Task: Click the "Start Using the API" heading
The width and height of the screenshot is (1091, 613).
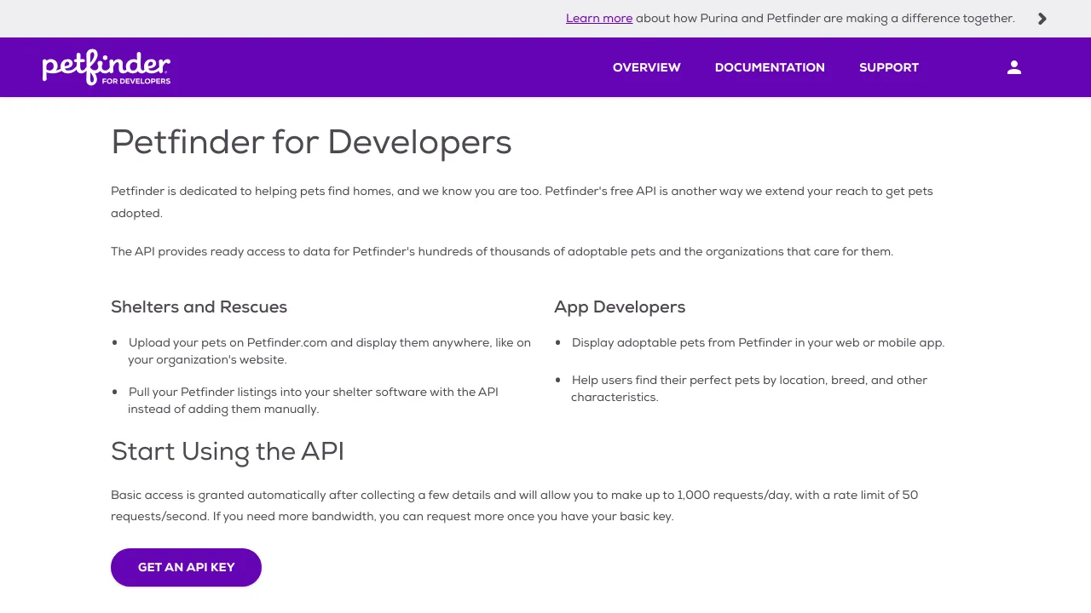Action: tap(228, 451)
